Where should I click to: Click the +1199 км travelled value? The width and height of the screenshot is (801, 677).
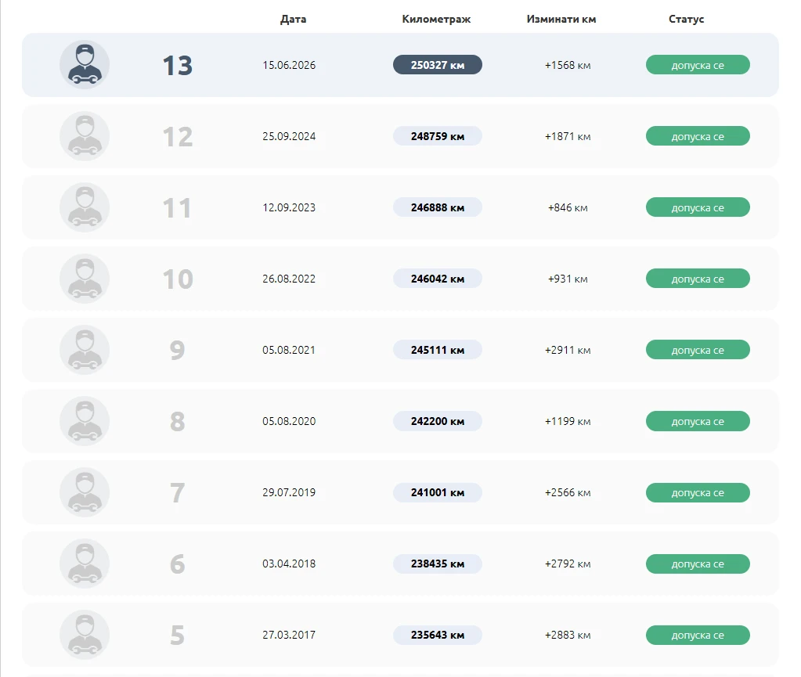coord(568,421)
